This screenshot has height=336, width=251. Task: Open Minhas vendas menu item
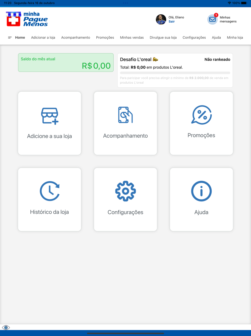point(132,38)
